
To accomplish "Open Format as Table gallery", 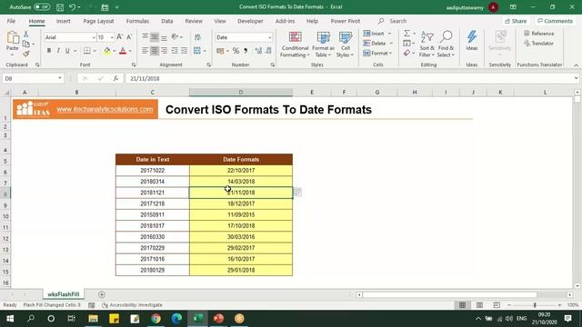I will pyautogui.click(x=324, y=45).
